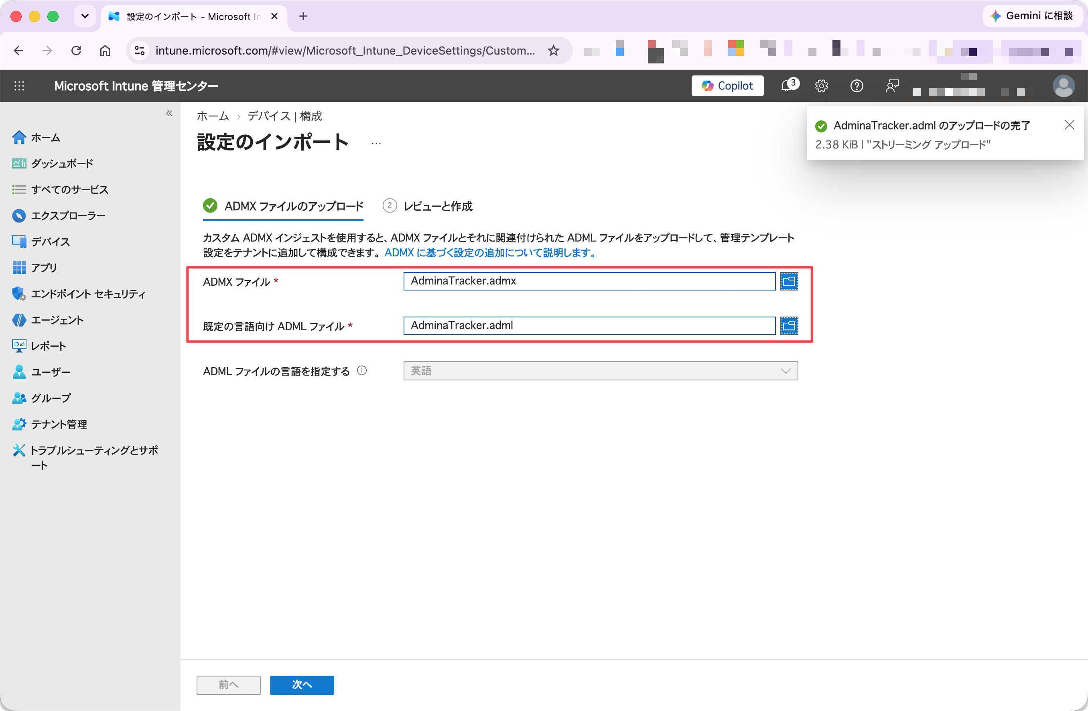1088x711 pixels.
Task: Open the browser tab search dropdown arrow
Action: point(85,16)
